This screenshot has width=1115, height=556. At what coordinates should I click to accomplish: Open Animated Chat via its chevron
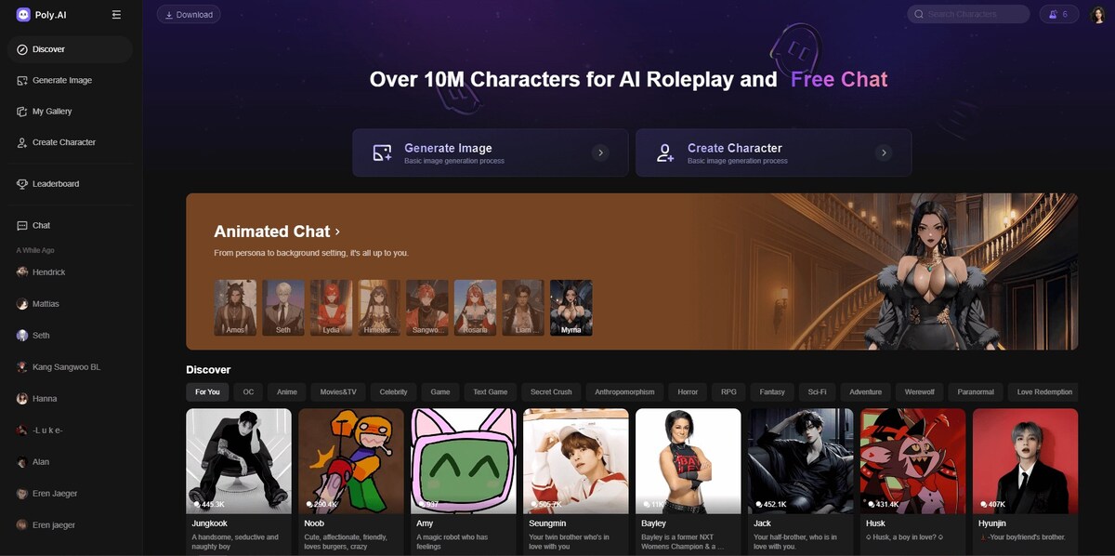pos(337,232)
